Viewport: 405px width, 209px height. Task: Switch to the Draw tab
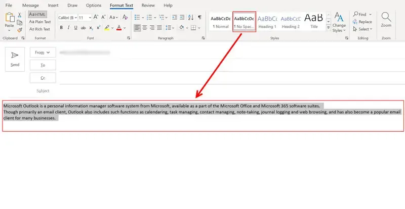[x=72, y=6]
